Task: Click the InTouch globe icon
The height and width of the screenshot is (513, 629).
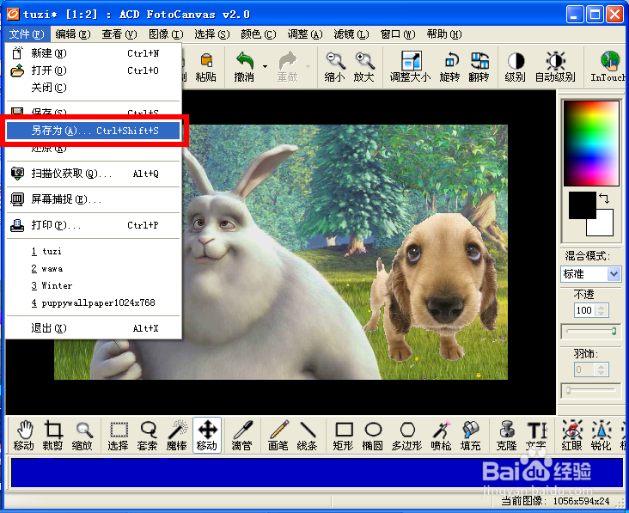Action: click(x=608, y=67)
